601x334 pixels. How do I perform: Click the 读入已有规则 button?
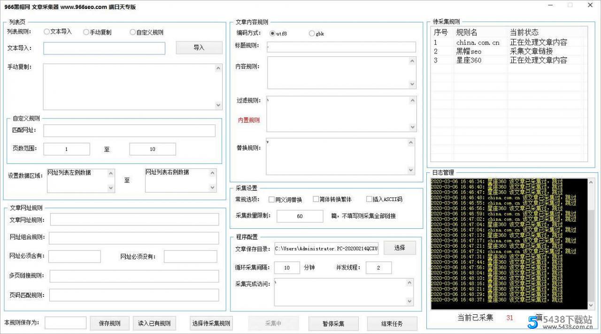(154, 323)
